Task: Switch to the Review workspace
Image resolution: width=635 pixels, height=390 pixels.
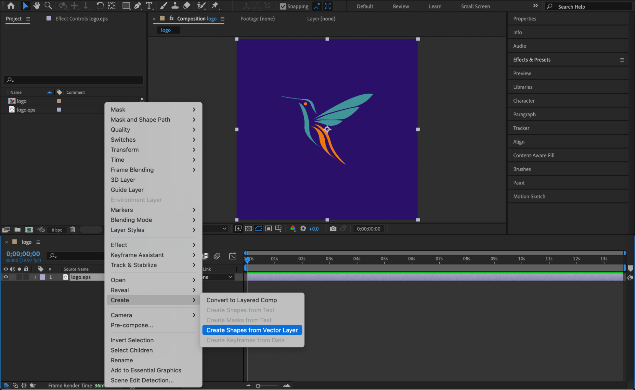Action: click(401, 6)
